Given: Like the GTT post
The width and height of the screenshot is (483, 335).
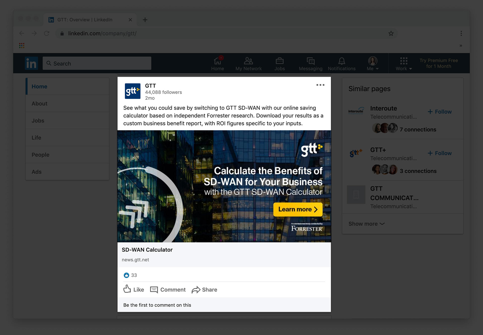Looking at the screenshot, I should [134, 289].
